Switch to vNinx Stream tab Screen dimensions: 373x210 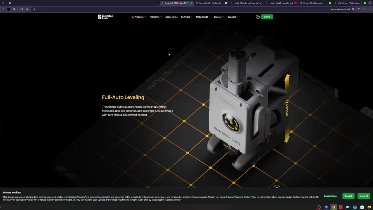click(x=351, y=3)
